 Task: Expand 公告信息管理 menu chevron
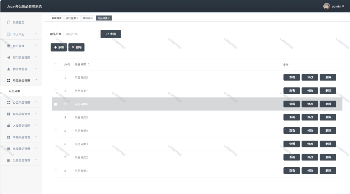coord(36,159)
